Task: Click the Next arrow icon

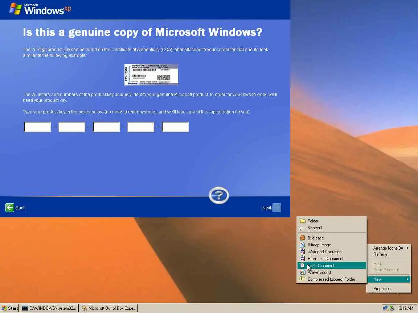Action: tap(277, 208)
